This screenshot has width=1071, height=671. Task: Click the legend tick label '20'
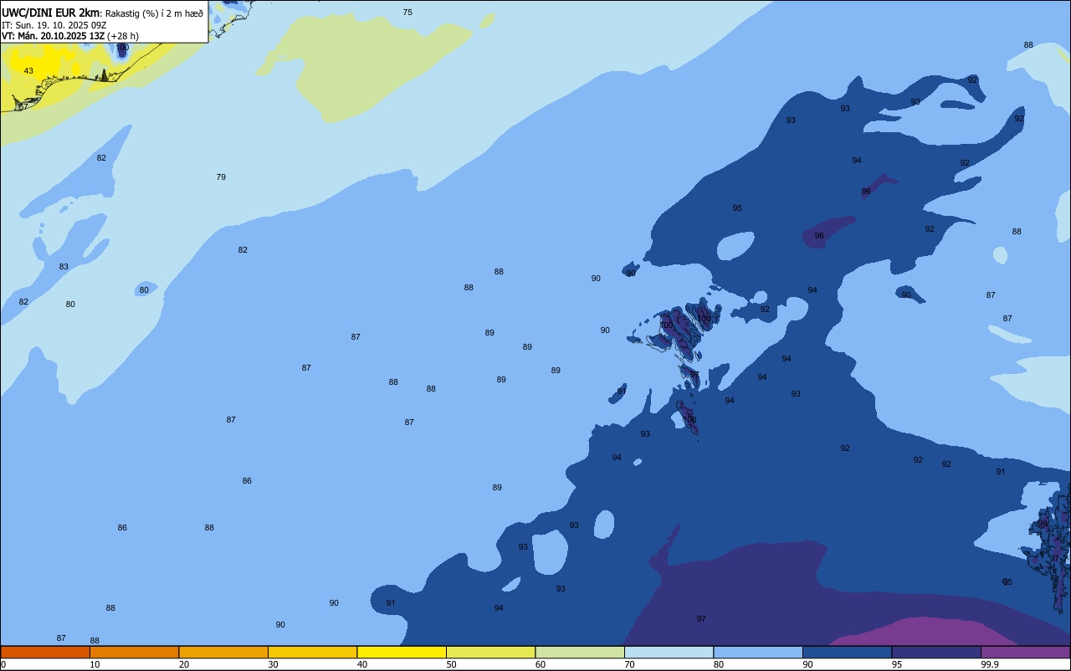pos(184,664)
